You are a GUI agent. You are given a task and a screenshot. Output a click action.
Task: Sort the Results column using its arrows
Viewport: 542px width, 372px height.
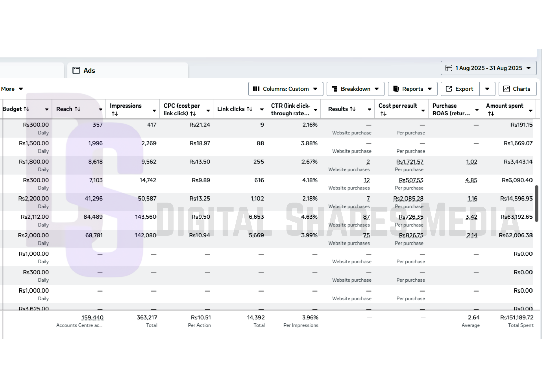point(353,109)
